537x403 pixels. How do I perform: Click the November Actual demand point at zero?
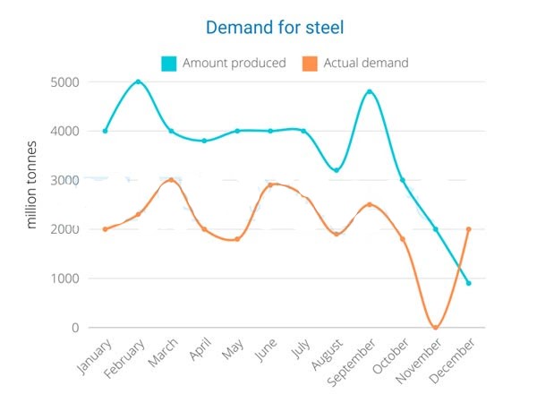tap(436, 328)
